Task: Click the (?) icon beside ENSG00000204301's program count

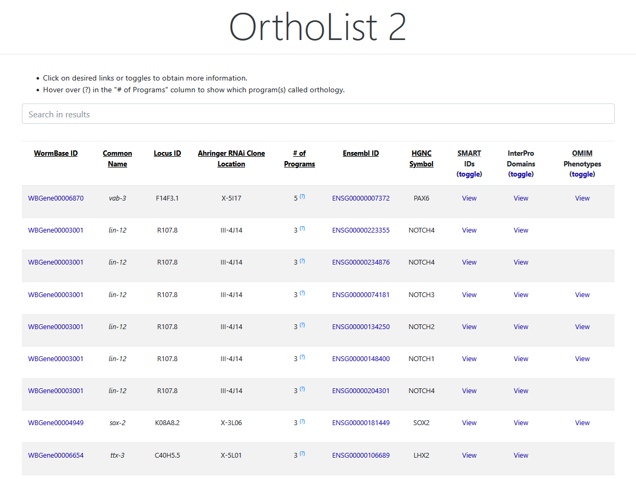Action: (302, 389)
